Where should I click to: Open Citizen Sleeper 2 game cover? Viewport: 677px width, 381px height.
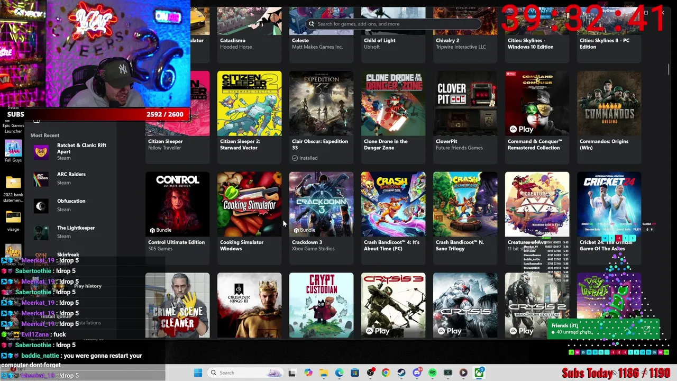pos(249,104)
